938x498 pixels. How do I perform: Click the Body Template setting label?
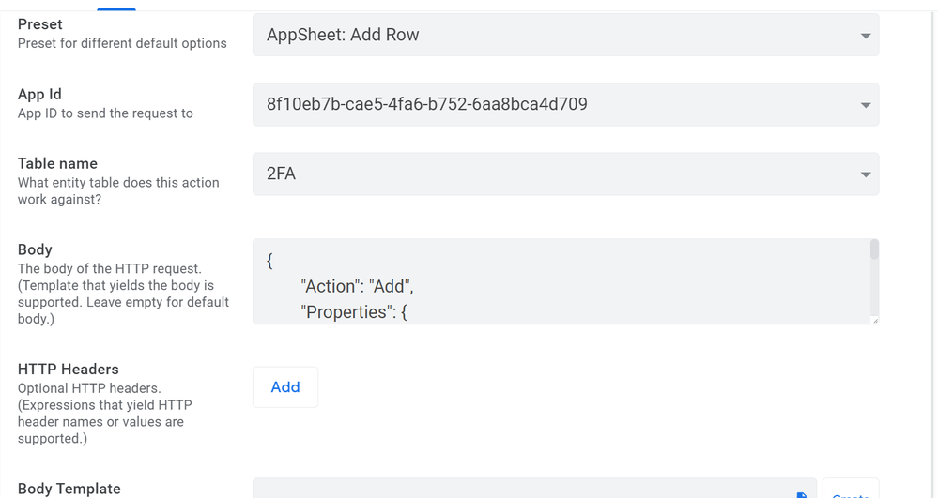click(69, 489)
